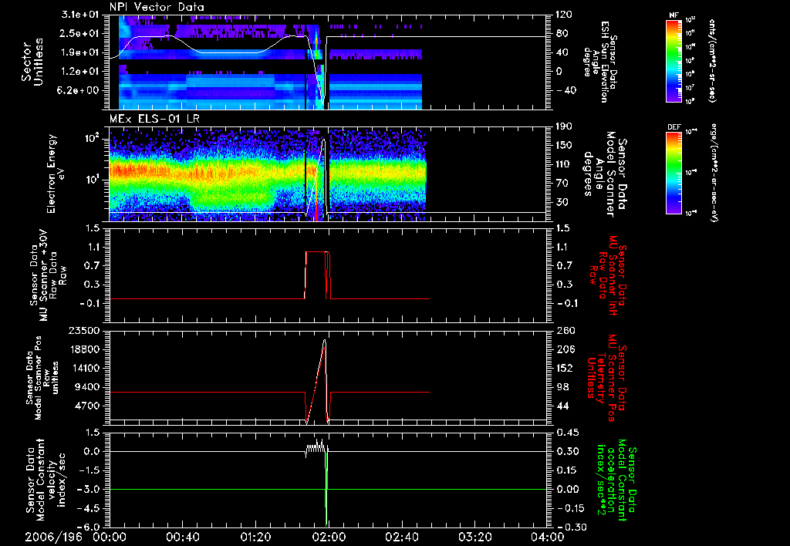Viewport: 790px width, 546px height.
Task: Click the '02:40' time axis tick
Action: [401, 538]
